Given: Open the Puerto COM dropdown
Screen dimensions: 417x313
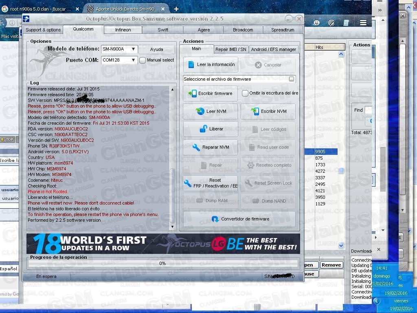Looking at the screenshot, I should (x=119, y=60).
